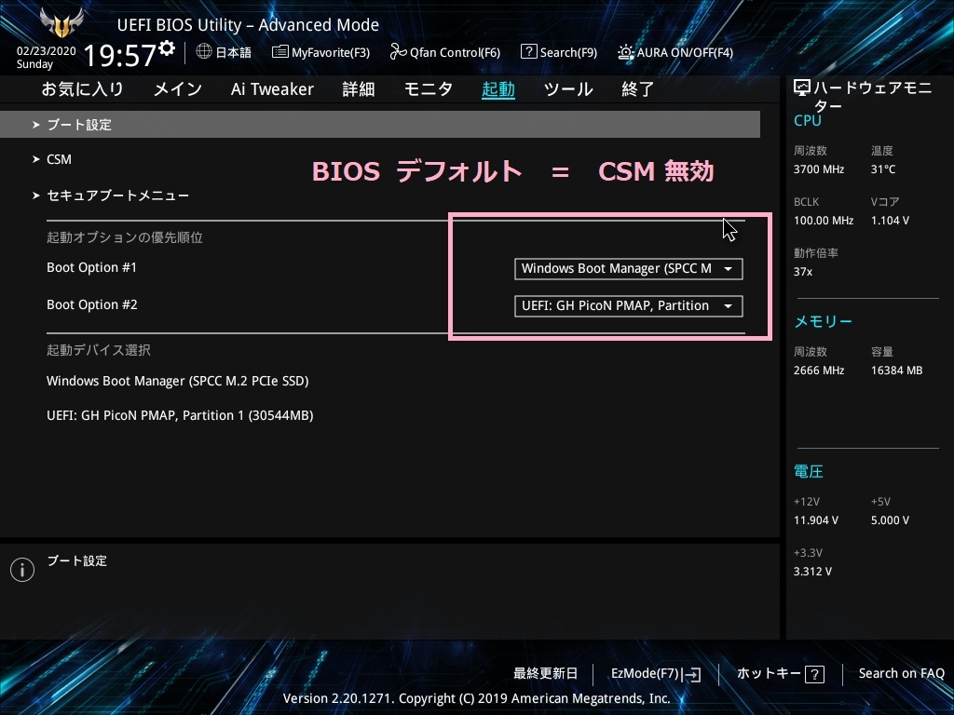Select the 起動 tab
954x715 pixels.
pyautogui.click(x=498, y=89)
